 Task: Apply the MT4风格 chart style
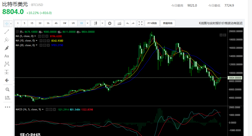(x=152, y=23)
